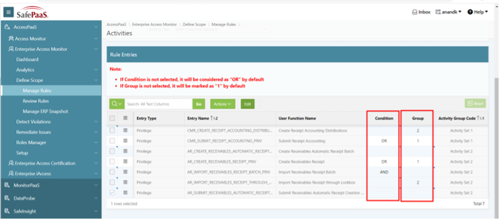Click the DataProbe icon

click(7, 198)
